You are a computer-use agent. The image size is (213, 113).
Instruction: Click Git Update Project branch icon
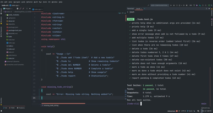point(194,6)
